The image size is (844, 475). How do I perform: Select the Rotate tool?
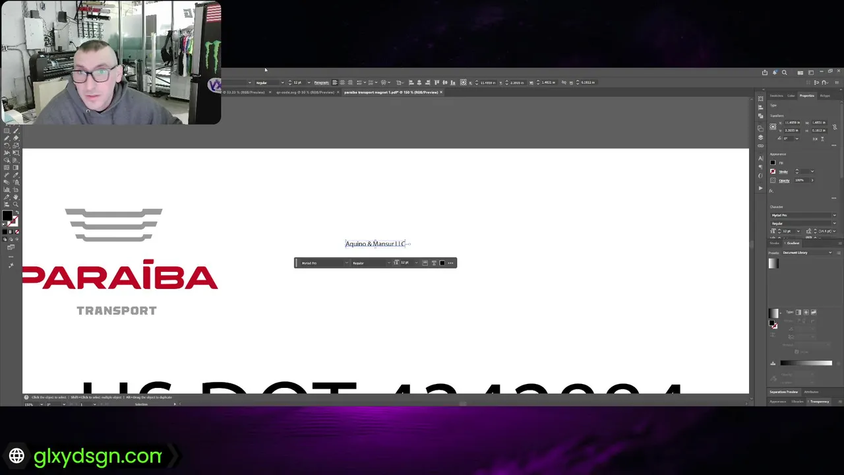pyautogui.click(x=7, y=145)
